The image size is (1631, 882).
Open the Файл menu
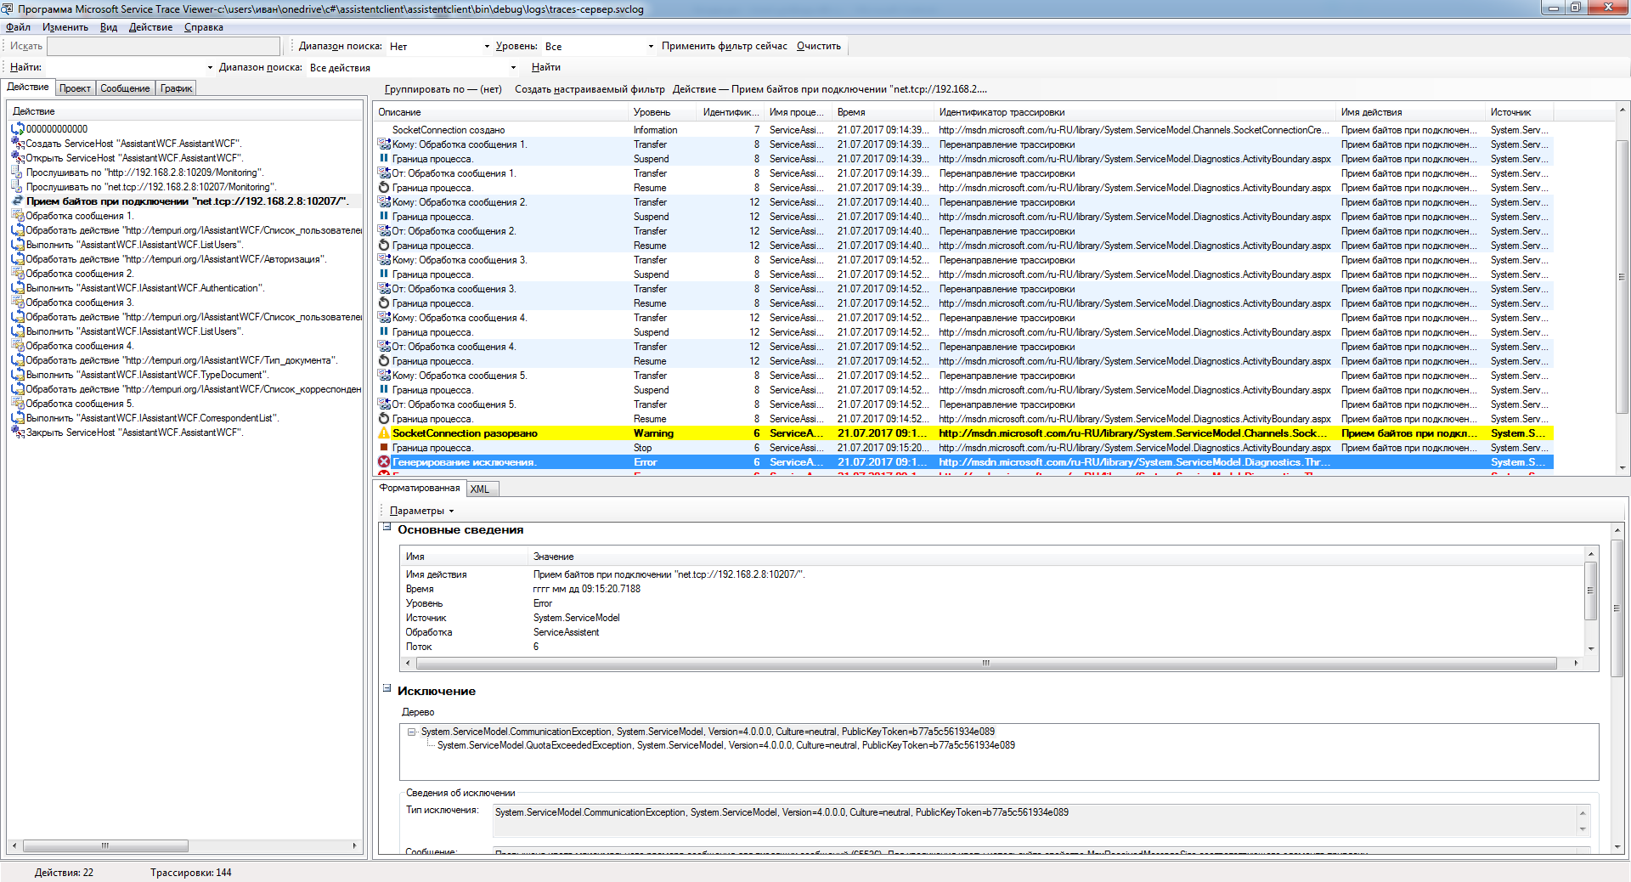[18, 27]
